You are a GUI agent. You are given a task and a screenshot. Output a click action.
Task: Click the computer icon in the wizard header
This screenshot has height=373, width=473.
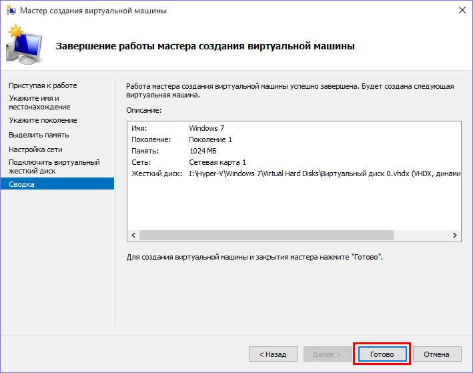point(23,45)
